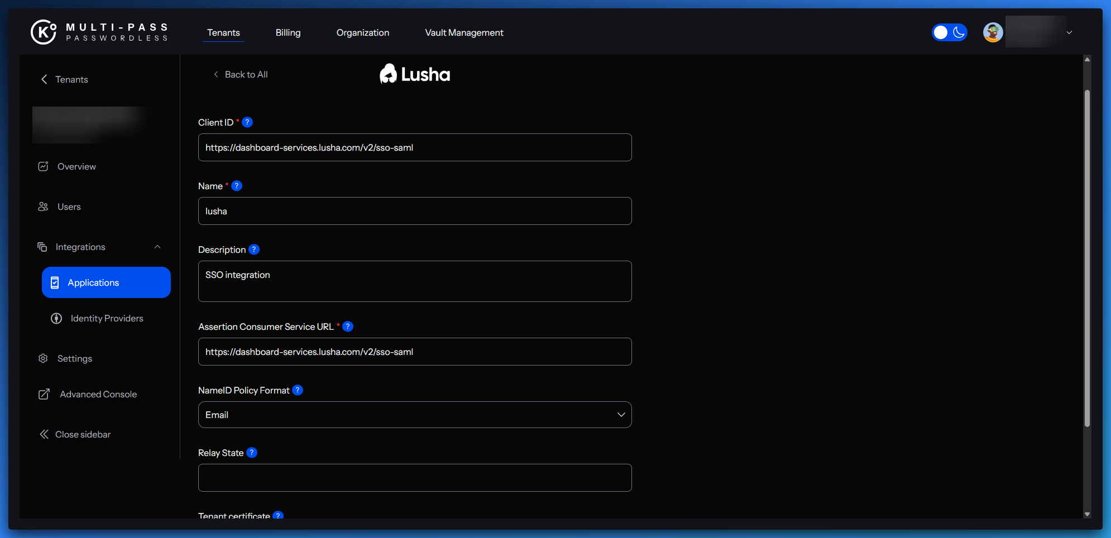Focus the Assertion Consumer Service URL input
1111x538 pixels.
415,352
